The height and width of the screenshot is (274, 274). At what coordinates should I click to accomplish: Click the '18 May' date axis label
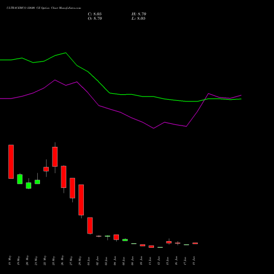(x=10, y=260)
